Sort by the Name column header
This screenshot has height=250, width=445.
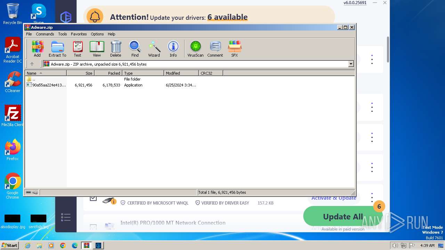tap(46, 73)
